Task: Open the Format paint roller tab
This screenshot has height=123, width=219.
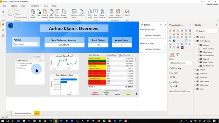Action: click(178, 55)
